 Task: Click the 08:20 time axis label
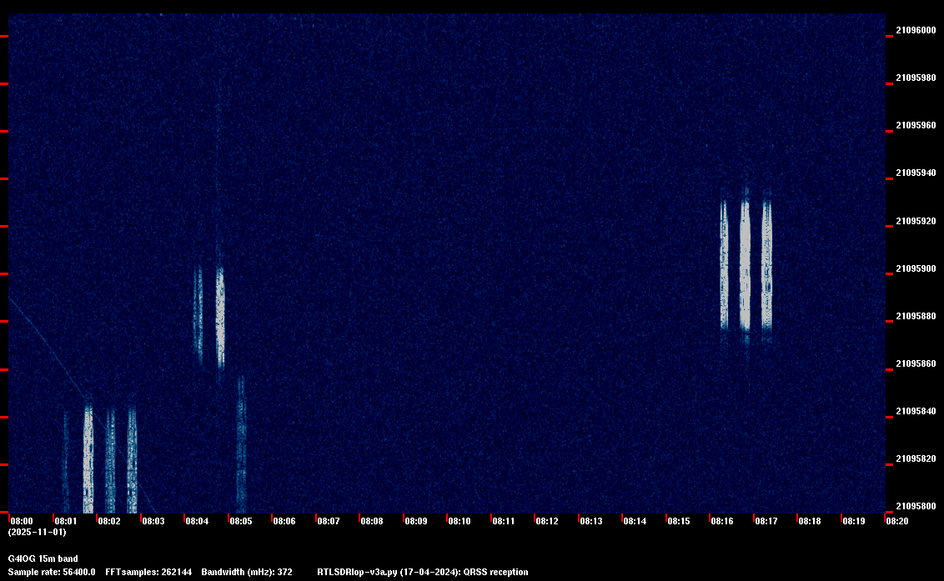click(897, 521)
